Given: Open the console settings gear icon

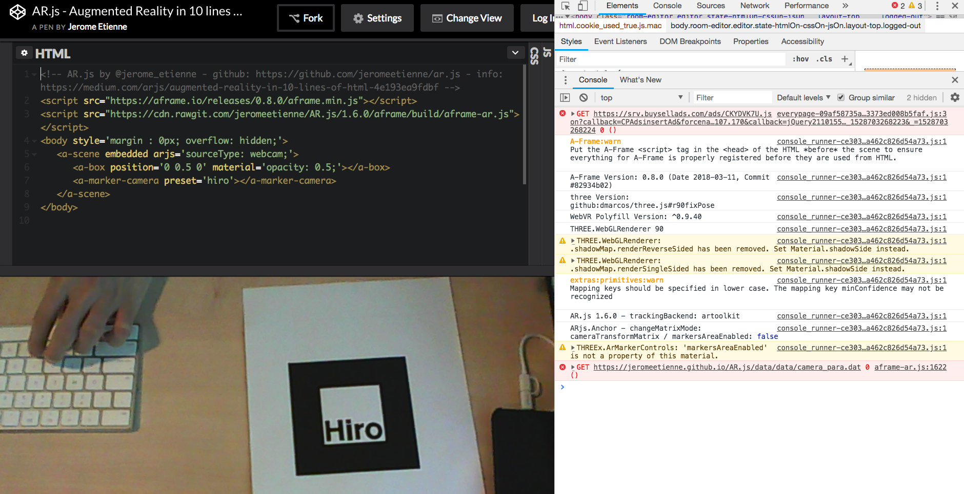Looking at the screenshot, I should 955,97.
